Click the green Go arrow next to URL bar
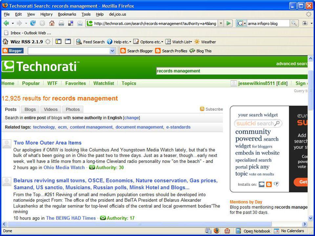315x236 pixels. tap(228, 23)
